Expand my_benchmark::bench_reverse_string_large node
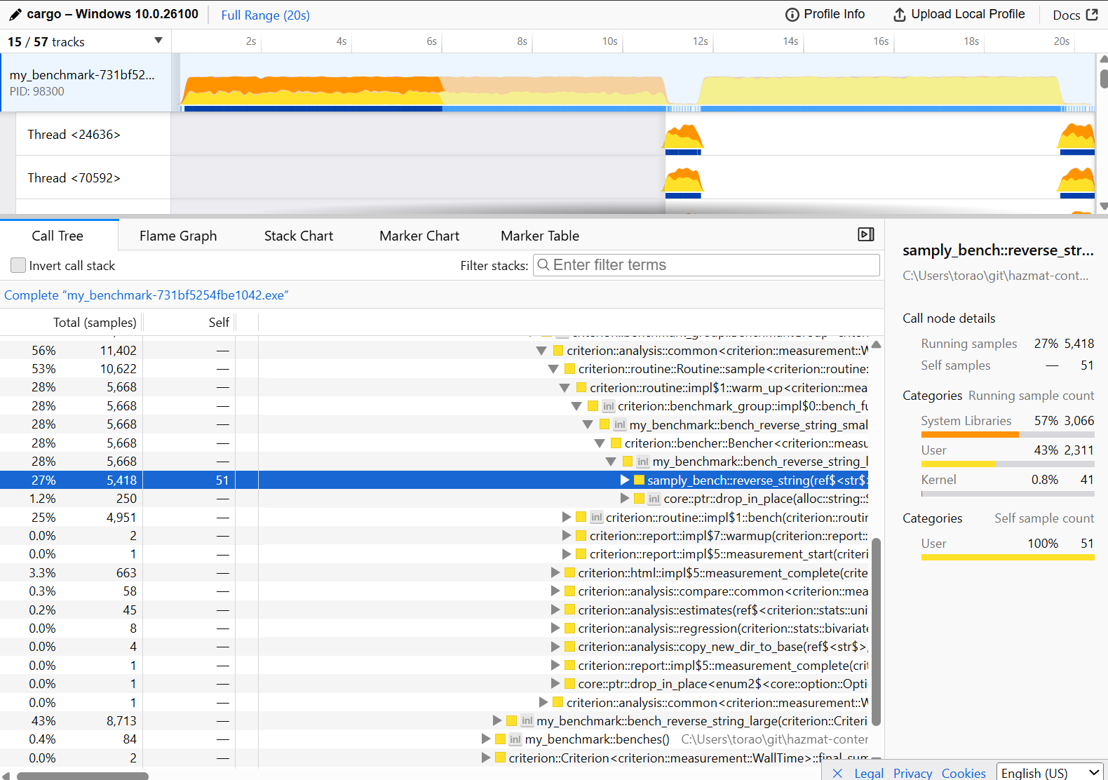Image resolution: width=1108 pixels, height=780 pixels. point(497,720)
